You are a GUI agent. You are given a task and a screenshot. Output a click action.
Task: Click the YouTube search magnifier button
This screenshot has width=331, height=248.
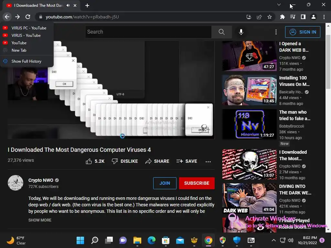221,32
